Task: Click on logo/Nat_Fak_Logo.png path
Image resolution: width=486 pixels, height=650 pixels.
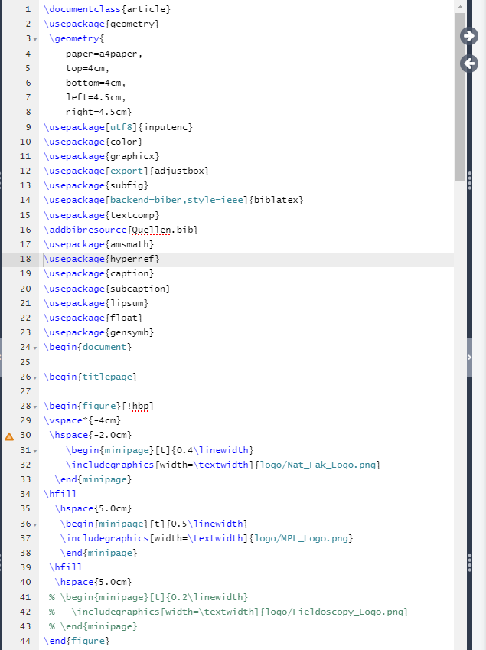Action: pyautogui.click(x=318, y=465)
